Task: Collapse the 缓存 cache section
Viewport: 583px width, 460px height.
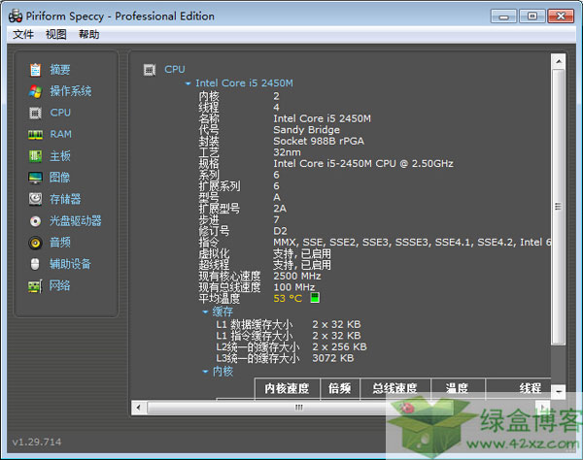Action: 205,312
